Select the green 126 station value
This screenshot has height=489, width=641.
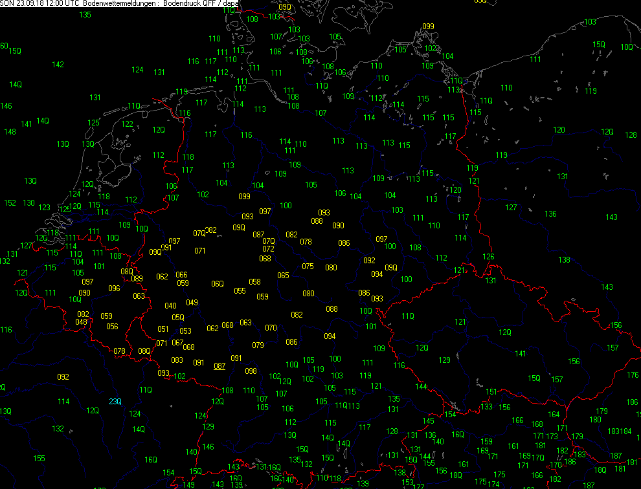(x=488, y=257)
